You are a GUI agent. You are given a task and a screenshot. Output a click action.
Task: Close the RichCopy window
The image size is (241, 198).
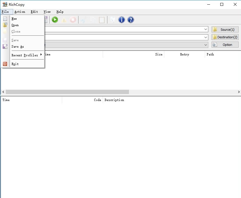[235, 4]
